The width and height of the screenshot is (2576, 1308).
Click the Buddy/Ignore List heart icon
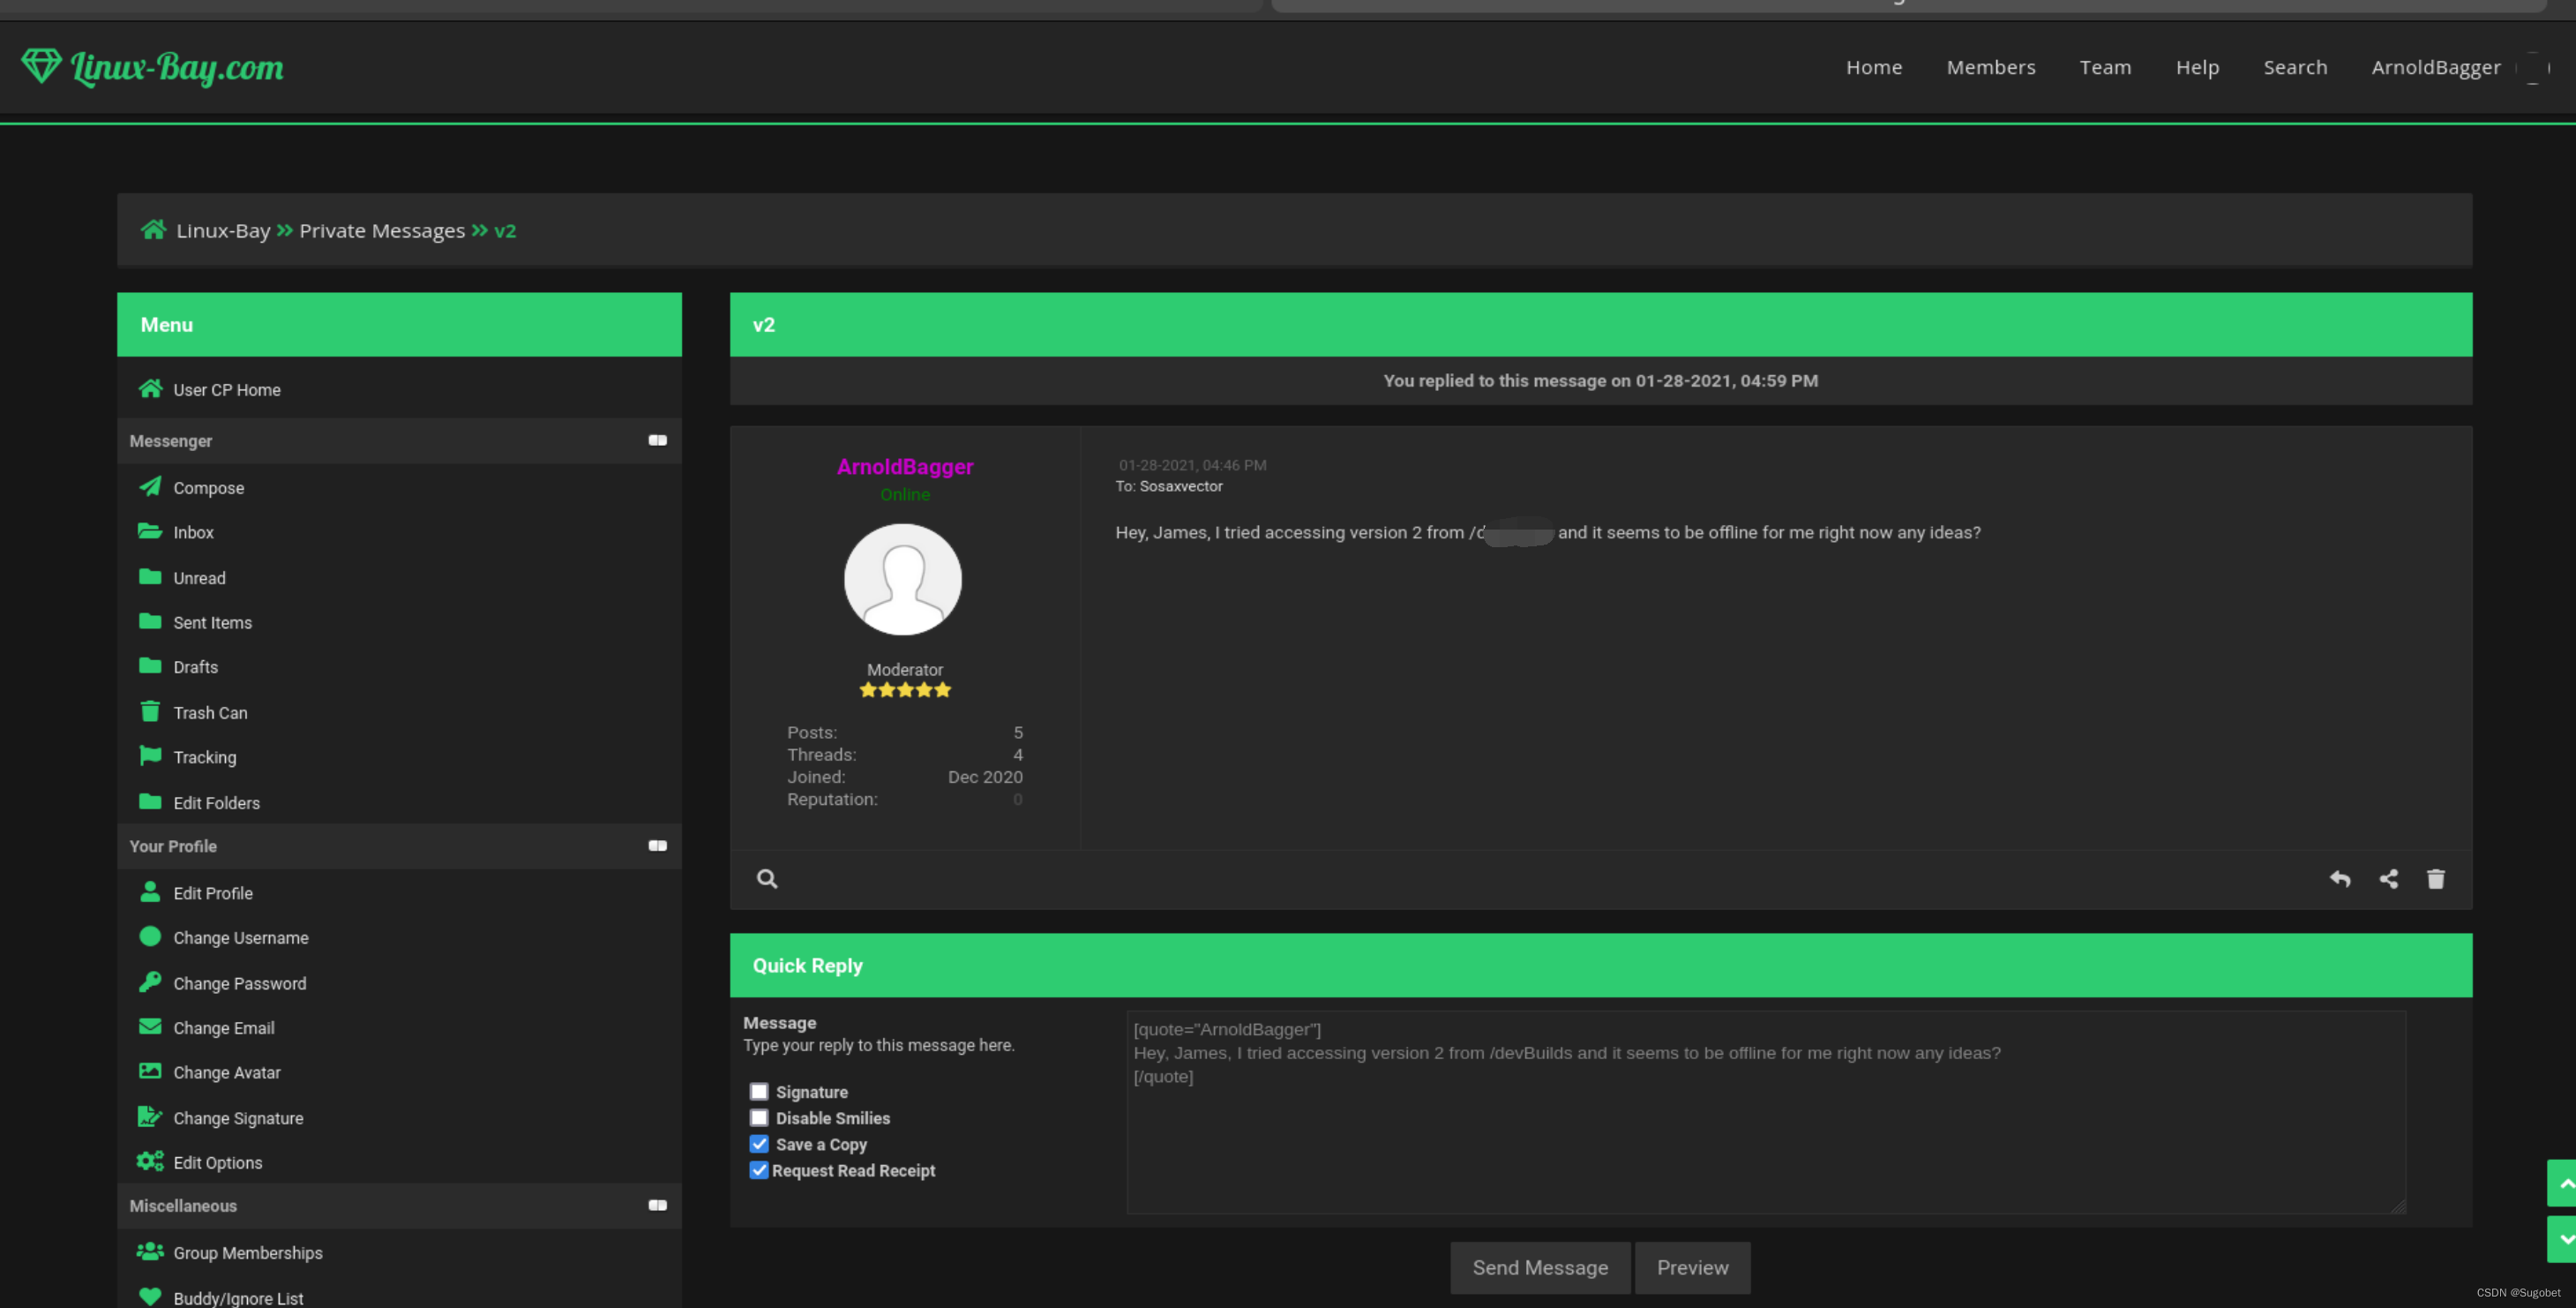point(150,1296)
